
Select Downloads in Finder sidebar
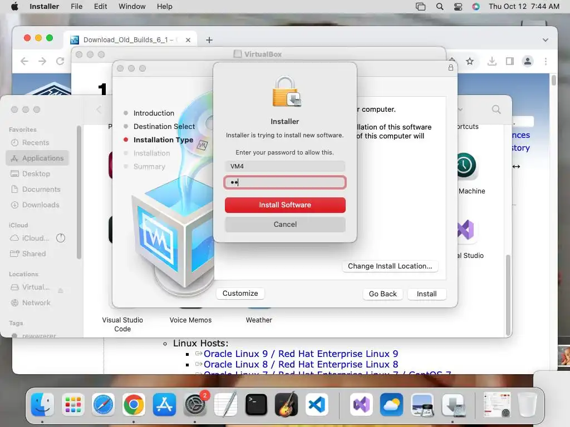click(37, 205)
